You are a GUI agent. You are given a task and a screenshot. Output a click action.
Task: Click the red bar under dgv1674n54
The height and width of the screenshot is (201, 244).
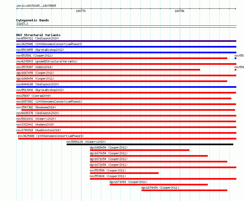pyautogui.click(x=184, y=190)
